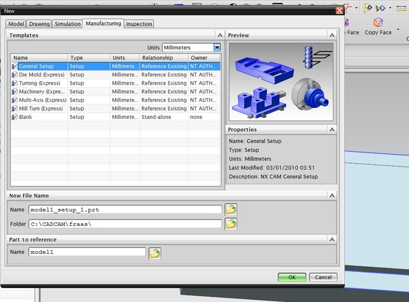This screenshot has height=302, width=409.
Task: Sort templates by the Type column header
Action: [x=89, y=58]
